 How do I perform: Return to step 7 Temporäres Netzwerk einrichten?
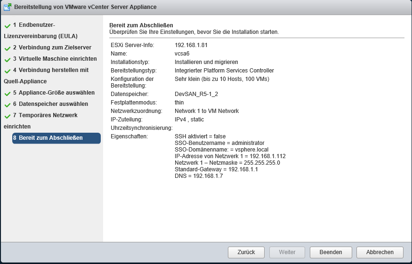(x=40, y=121)
